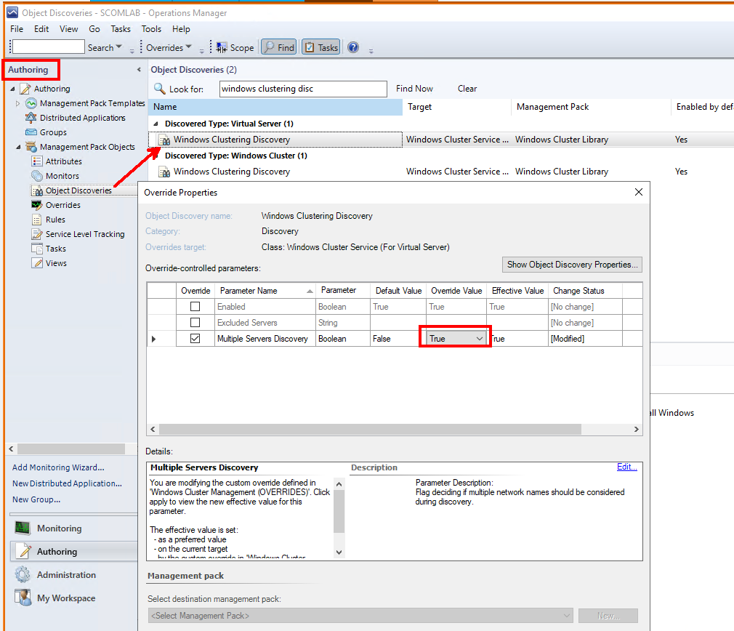
Task: Open the Tasks menu
Action: [121, 29]
